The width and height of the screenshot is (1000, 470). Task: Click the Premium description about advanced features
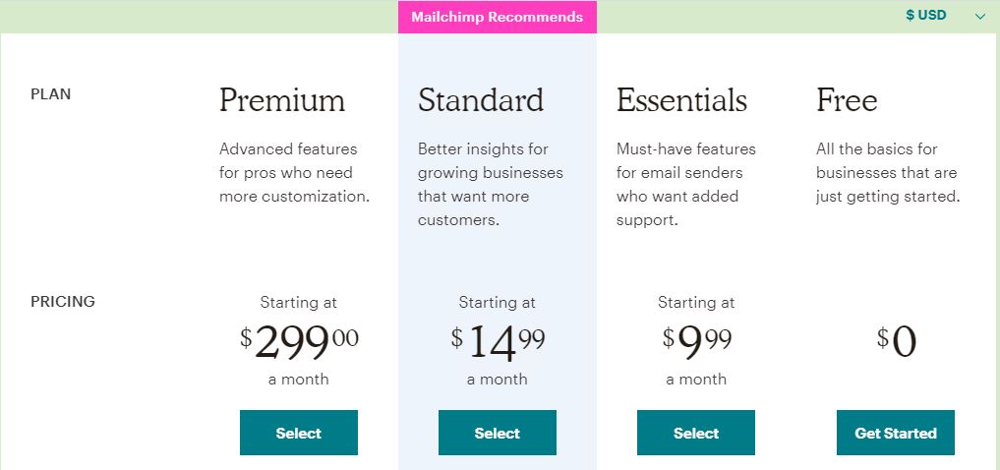295,172
